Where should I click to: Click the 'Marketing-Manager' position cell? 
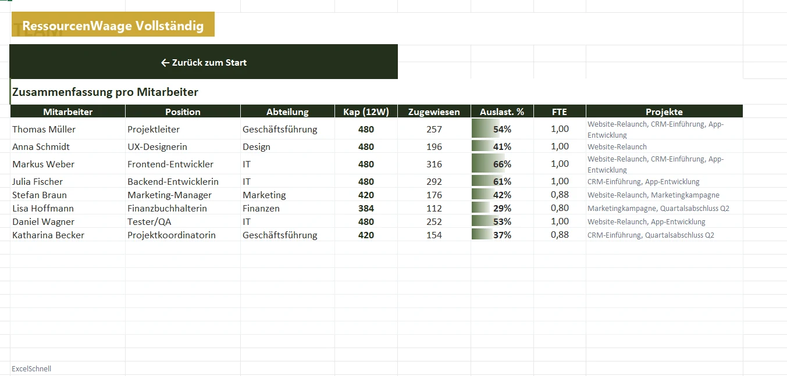pos(183,195)
